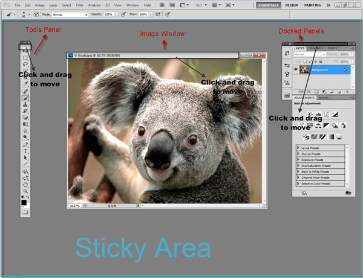The width and height of the screenshot is (363, 278).
Task: Select the Eraser tool
Action: [x=25, y=117]
